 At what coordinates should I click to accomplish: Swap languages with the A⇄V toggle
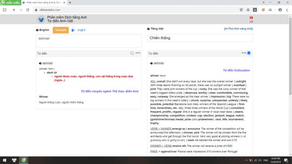(x=81, y=30)
